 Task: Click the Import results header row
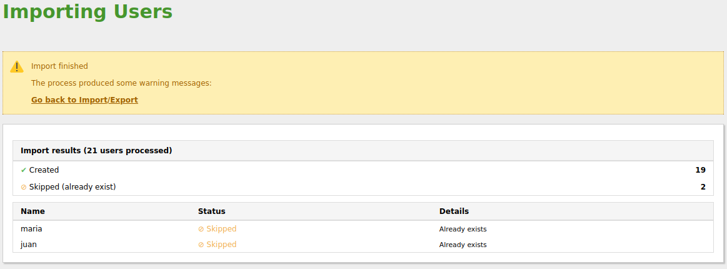96,151
